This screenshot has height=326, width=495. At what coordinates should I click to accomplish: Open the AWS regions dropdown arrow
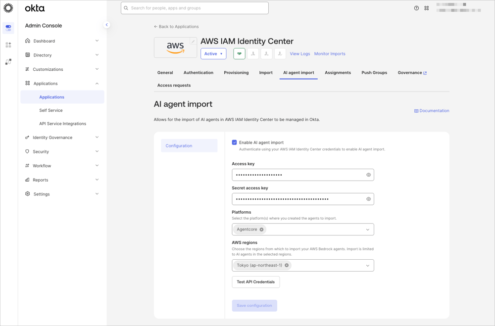pyautogui.click(x=367, y=266)
